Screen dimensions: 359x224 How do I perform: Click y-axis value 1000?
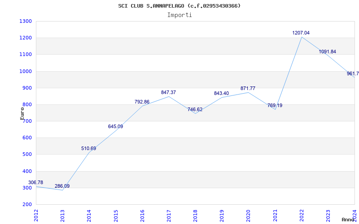point(26,71)
